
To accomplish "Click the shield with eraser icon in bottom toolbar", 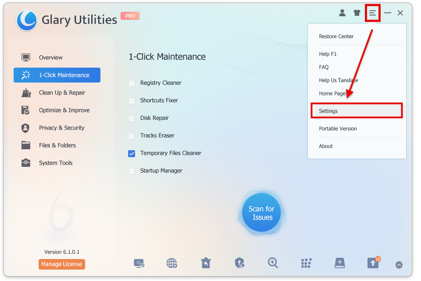I will [239, 263].
